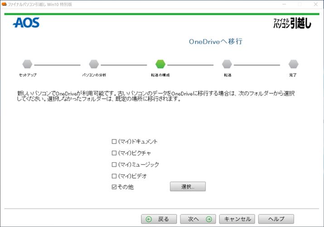Screen dimensions: 324x227
Task: Check the (マイ)ミュージック checkbox
Action: tap(114, 164)
